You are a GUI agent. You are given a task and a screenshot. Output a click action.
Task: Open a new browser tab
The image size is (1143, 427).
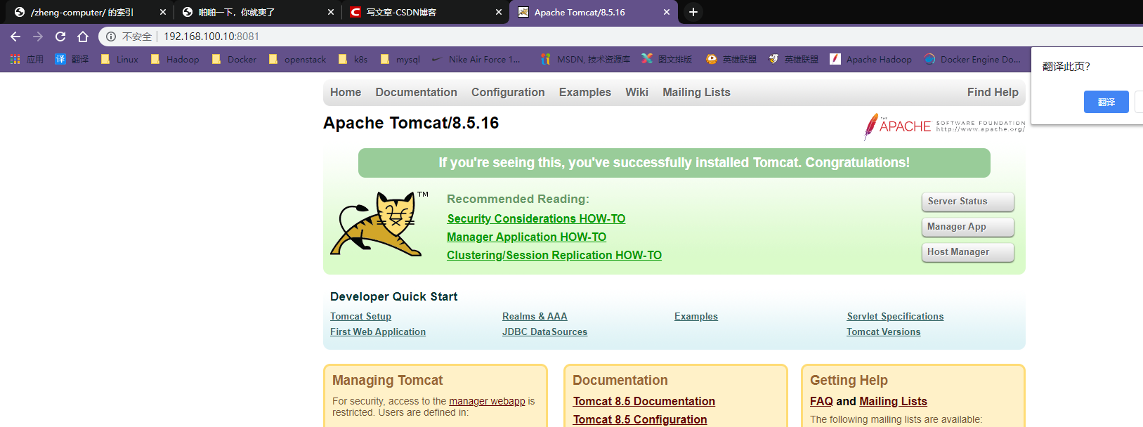coord(693,12)
